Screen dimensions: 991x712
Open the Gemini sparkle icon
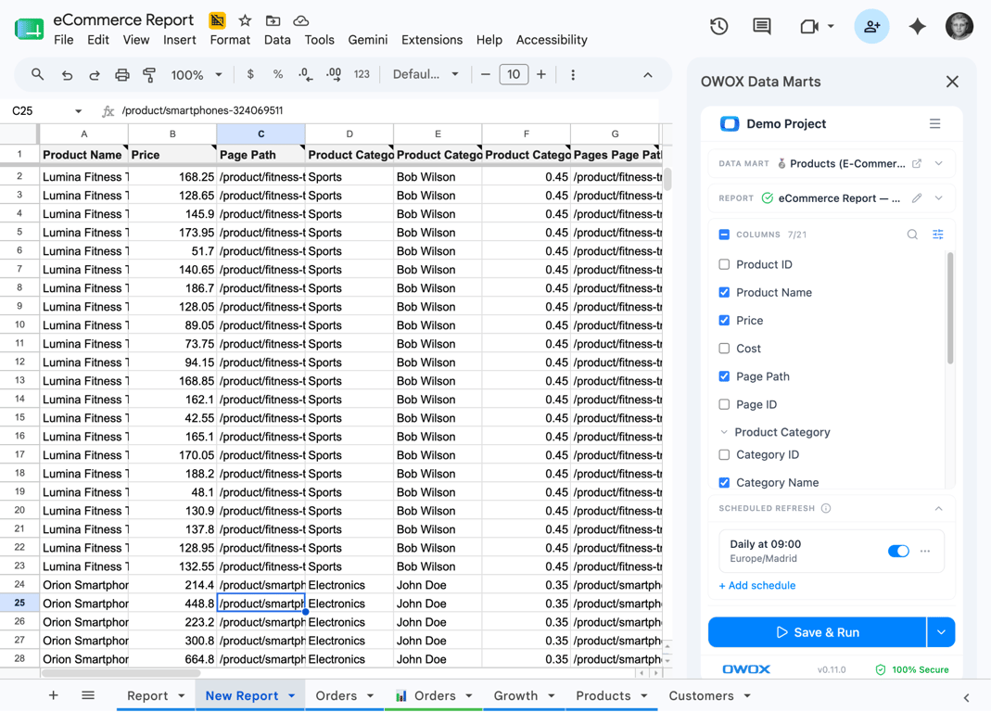pos(917,26)
